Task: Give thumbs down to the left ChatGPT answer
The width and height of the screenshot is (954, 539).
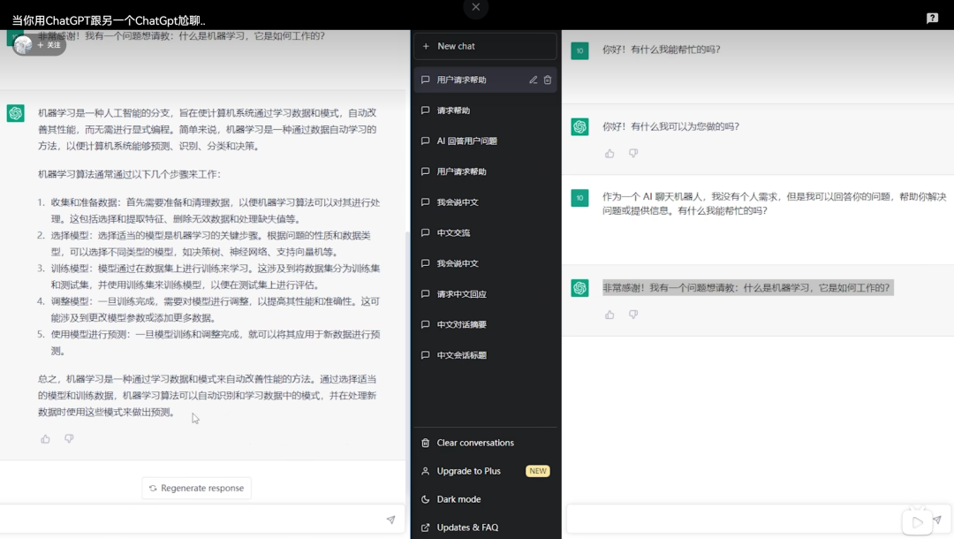Action: [69, 437]
